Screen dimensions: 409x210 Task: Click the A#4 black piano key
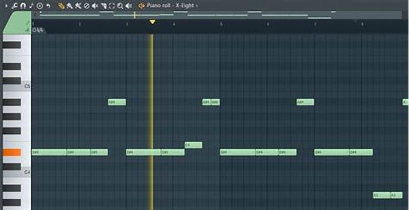(x=12, y=102)
